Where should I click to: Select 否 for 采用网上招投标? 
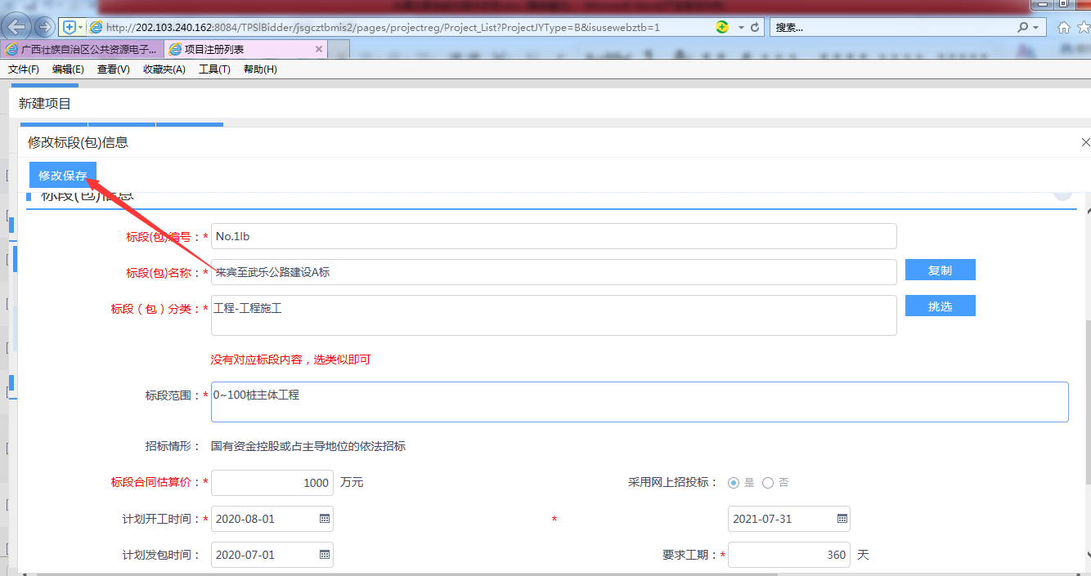pos(768,483)
